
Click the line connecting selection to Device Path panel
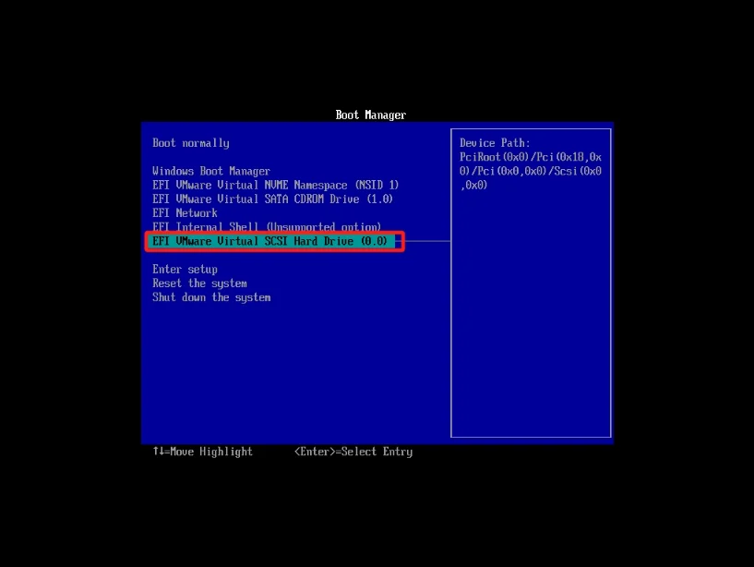(427, 241)
